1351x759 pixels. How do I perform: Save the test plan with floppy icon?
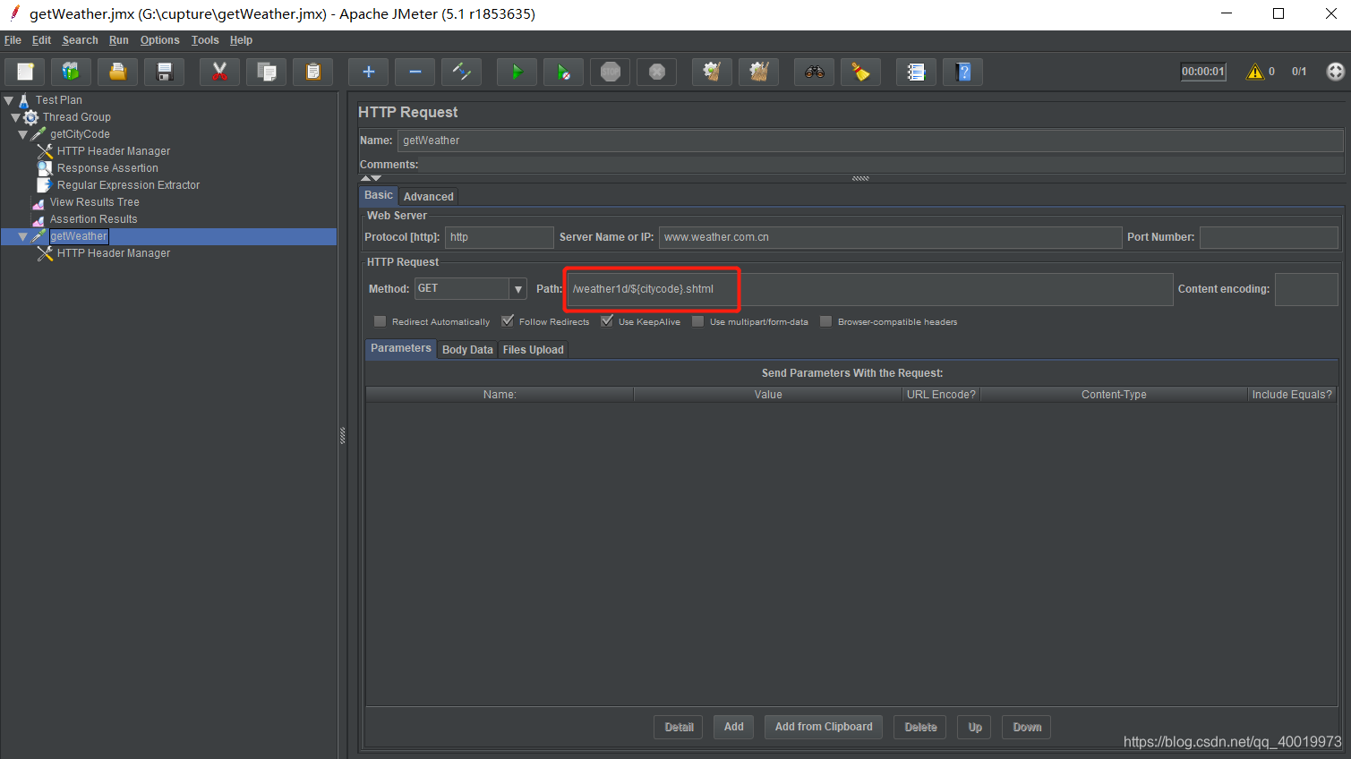165,72
